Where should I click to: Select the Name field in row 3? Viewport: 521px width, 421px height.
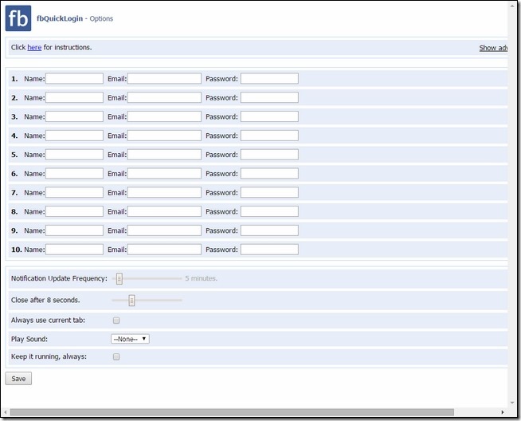pyautogui.click(x=74, y=116)
